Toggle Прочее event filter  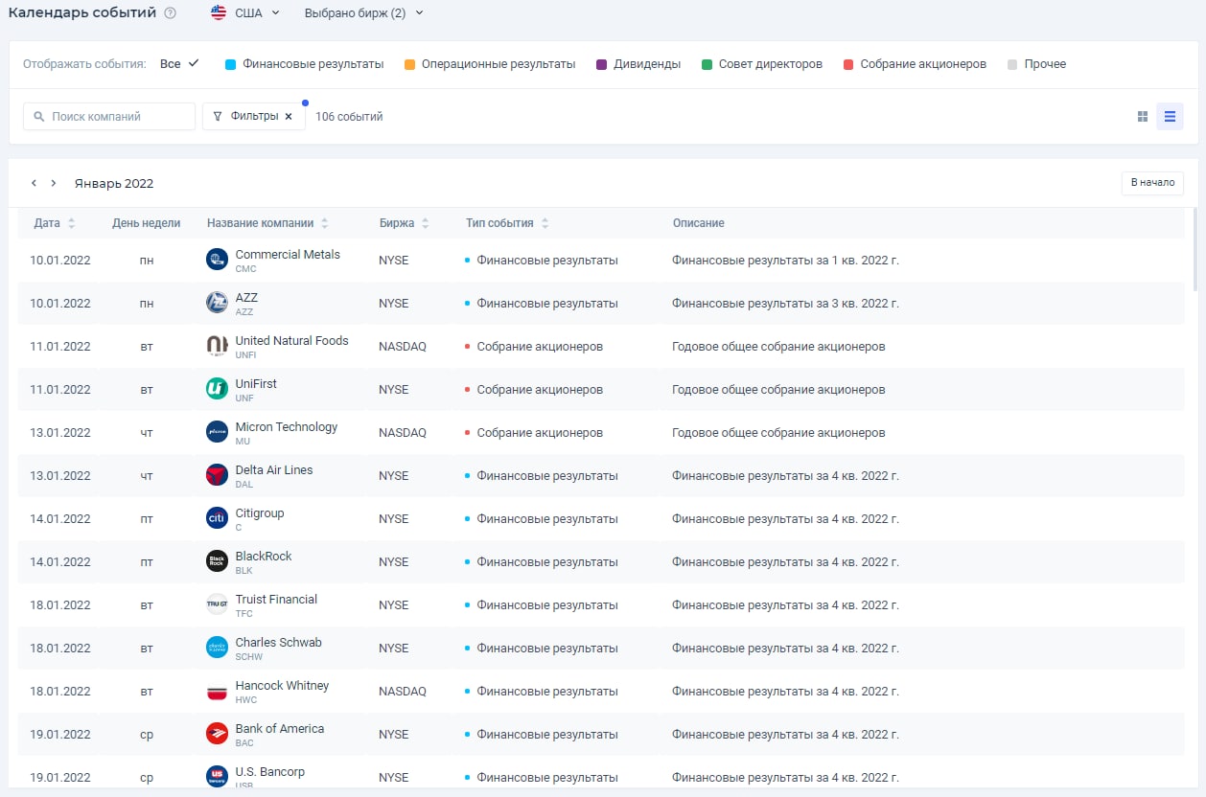coord(1036,64)
